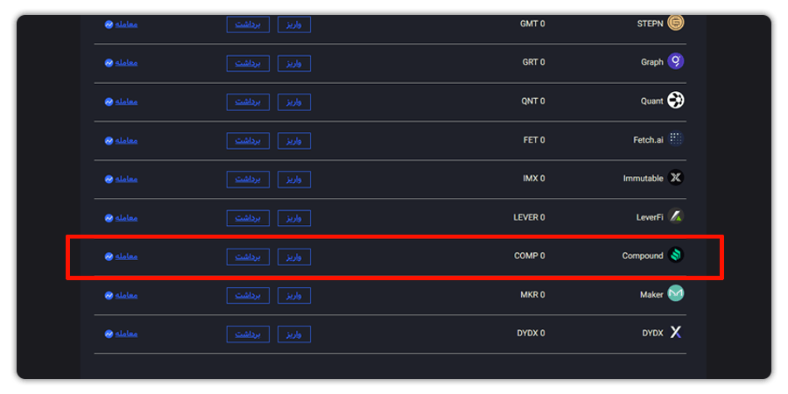Open trade (معامله) link for Compound
The width and height of the screenshot is (788, 394).
pyautogui.click(x=126, y=257)
